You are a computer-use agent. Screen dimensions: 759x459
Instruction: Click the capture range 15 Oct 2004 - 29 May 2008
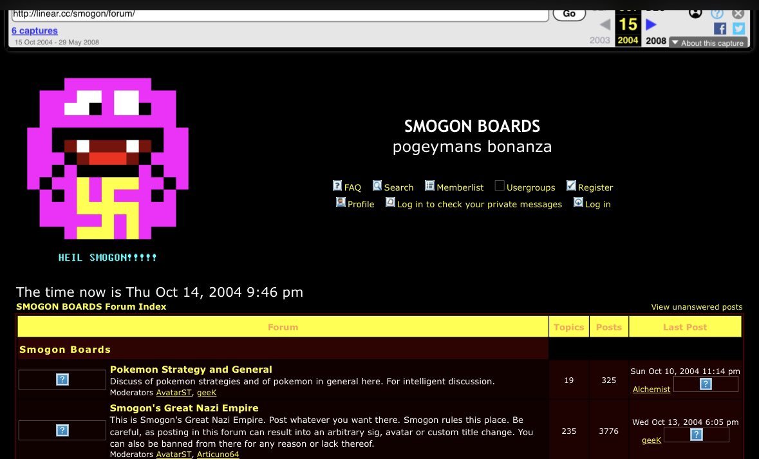click(x=57, y=42)
